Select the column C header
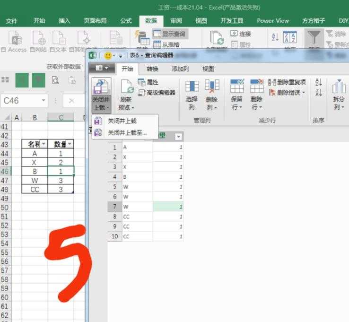349x322 pixels. point(61,117)
